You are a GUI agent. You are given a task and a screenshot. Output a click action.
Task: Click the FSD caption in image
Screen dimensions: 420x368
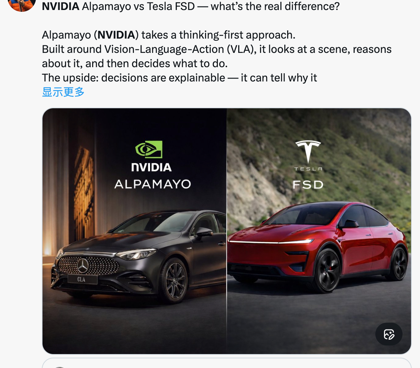click(x=308, y=184)
